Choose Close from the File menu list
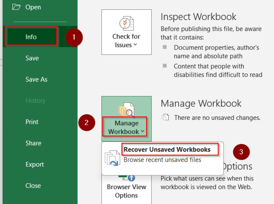The image size is (274, 204). tap(33, 186)
